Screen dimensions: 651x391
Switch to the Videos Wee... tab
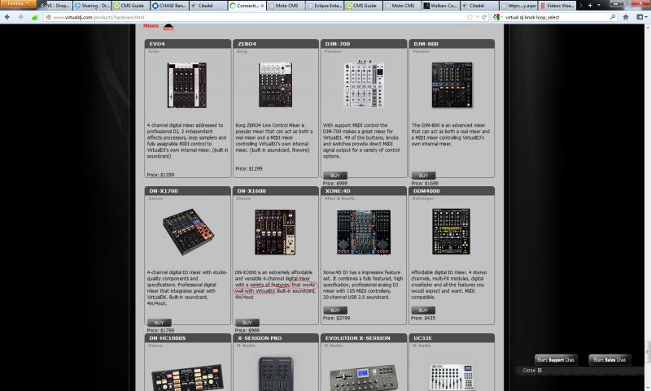[557, 6]
